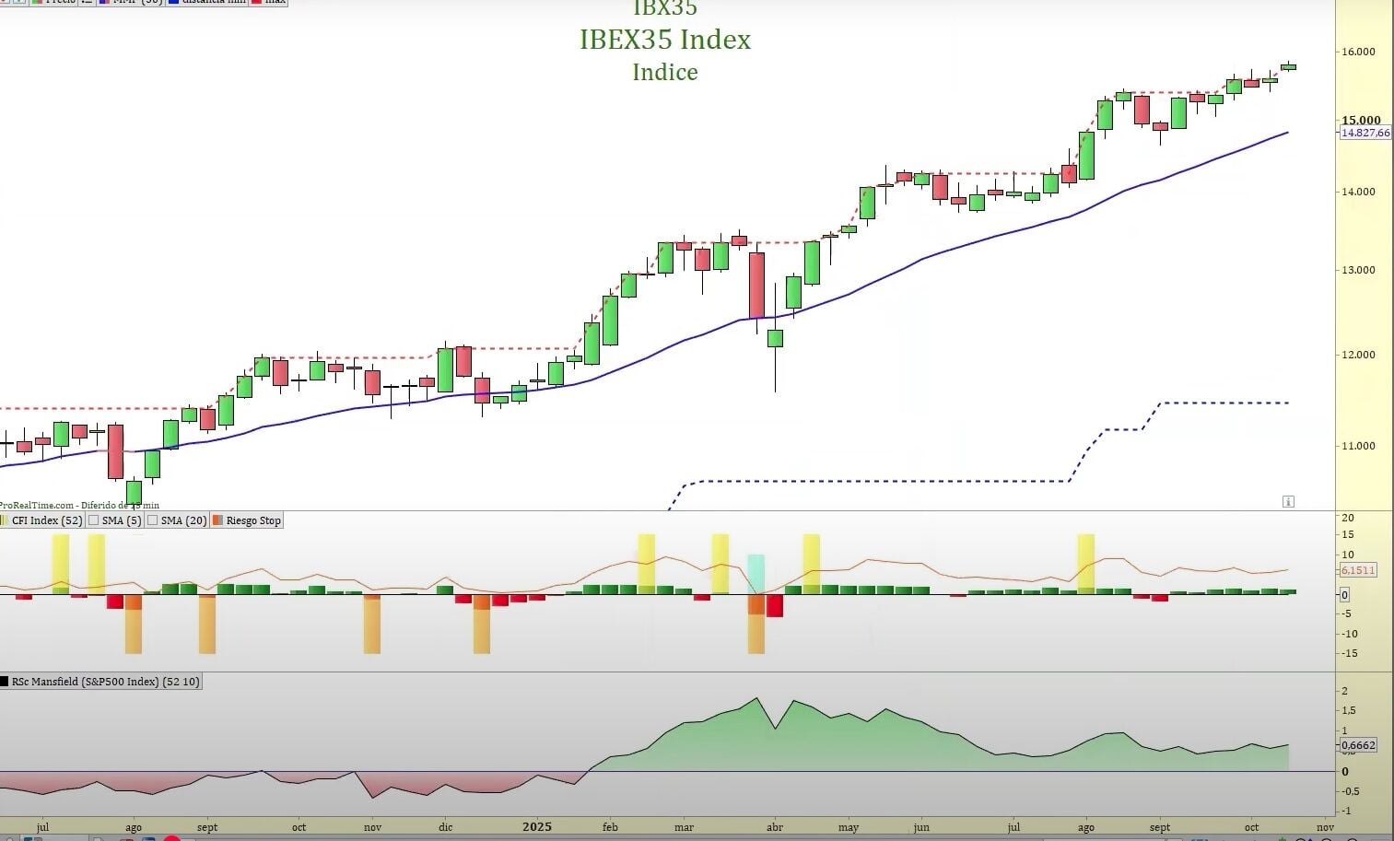The height and width of the screenshot is (841, 1394).
Task: Open the CFI Index (52) indicator label
Action: pos(47,520)
